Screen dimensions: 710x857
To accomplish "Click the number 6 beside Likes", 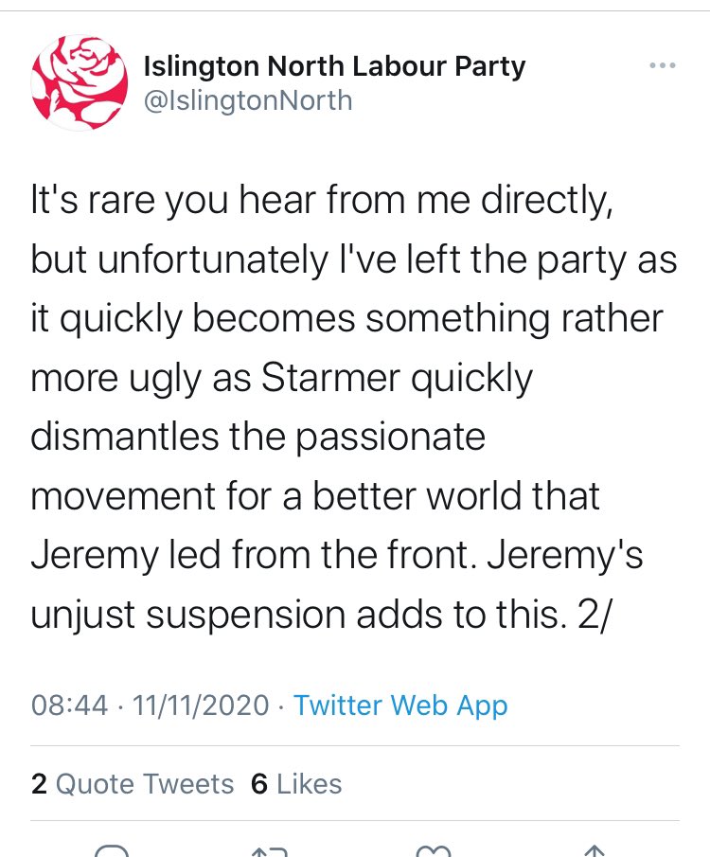I will 258,784.
